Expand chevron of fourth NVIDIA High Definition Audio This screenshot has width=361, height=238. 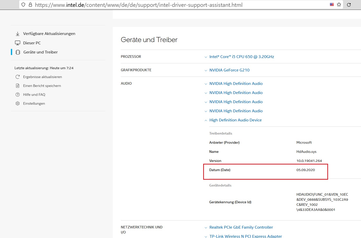point(206,111)
